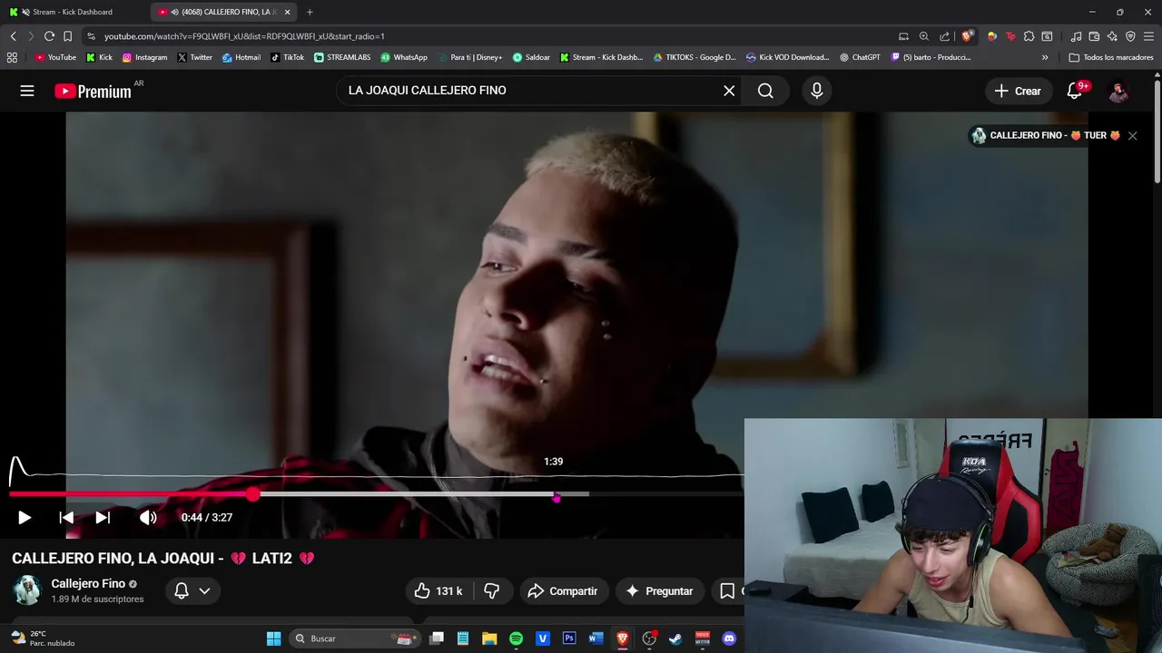Play the paused video
The height and width of the screenshot is (653, 1162).
point(25,518)
